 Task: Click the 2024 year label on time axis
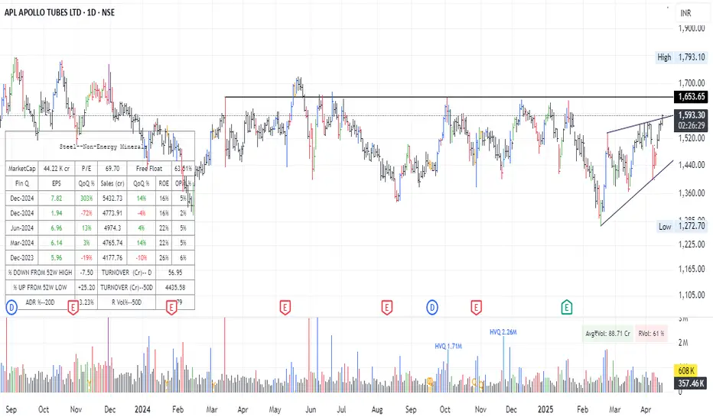(142, 409)
